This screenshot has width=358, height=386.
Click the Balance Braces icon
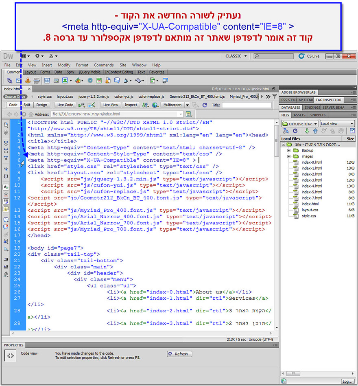[6, 176]
